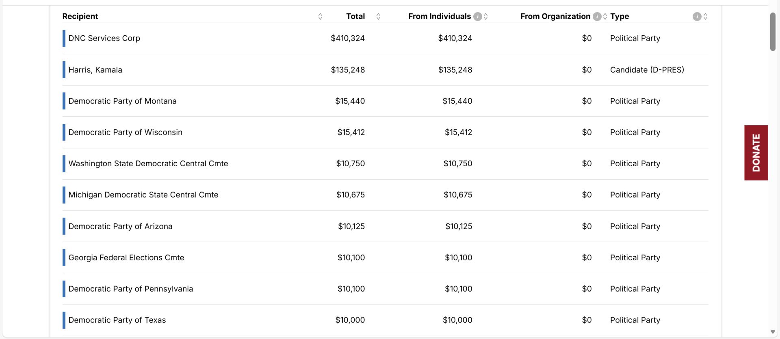Select Democratic Party of Montana
The width and height of the screenshot is (780, 339).
pyautogui.click(x=122, y=101)
